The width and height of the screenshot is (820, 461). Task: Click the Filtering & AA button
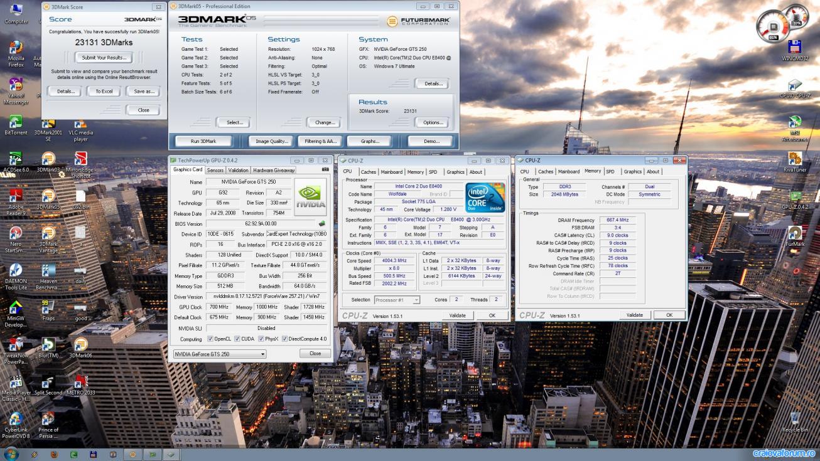click(320, 141)
